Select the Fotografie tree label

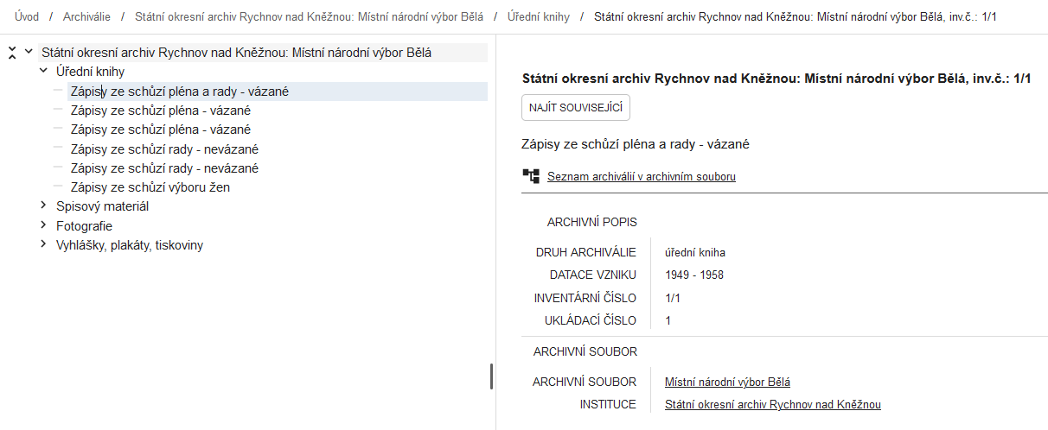(x=84, y=226)
